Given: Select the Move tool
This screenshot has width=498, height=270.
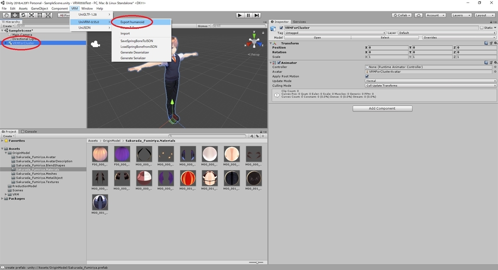Looking at the screenshot, I should point(15,15).
